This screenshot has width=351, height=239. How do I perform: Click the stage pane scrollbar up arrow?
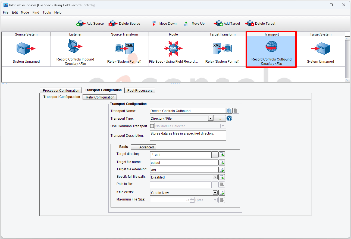coord(347,38)
